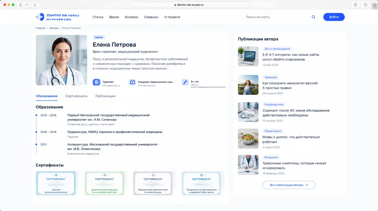Click the Доктор на связи logo
The height and width of the screenshot is (211, 378).
58,17
